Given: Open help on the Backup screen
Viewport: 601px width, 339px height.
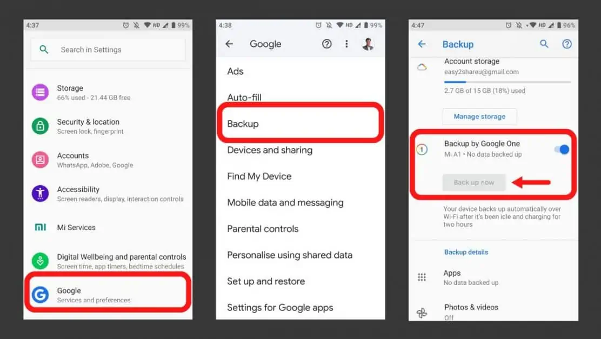Looking at the screenshot, I should point(567,44).
